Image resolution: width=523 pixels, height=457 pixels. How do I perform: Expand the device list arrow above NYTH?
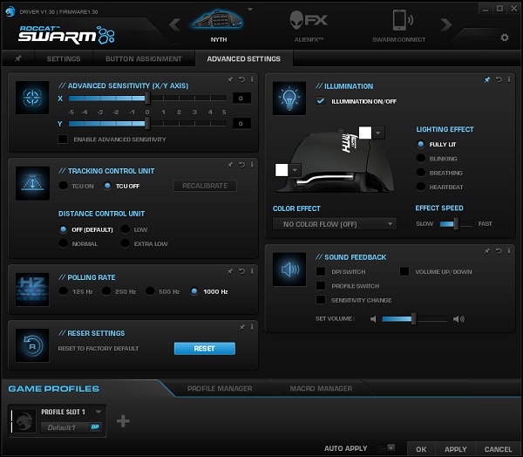click(x=250, y=10)
